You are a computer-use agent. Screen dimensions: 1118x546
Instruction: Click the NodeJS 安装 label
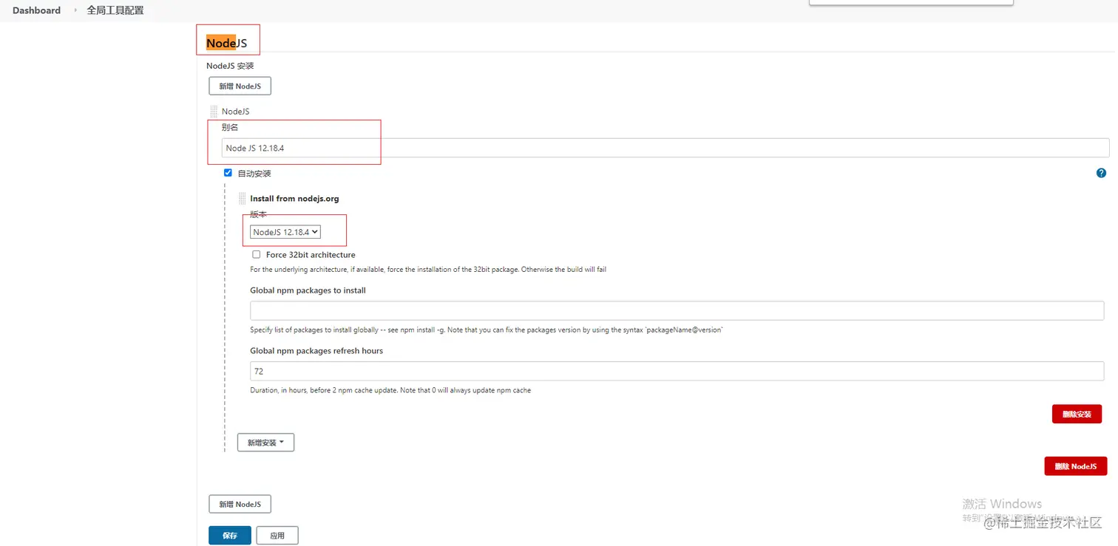coord(230,66)
